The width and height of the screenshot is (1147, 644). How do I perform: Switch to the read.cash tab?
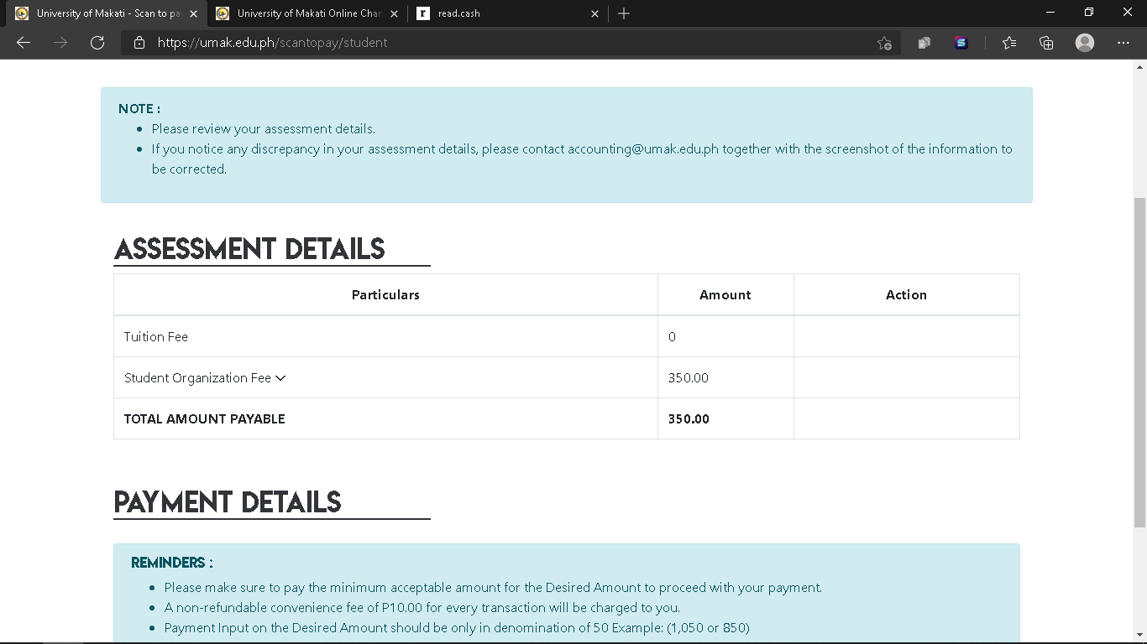[507, 13]
